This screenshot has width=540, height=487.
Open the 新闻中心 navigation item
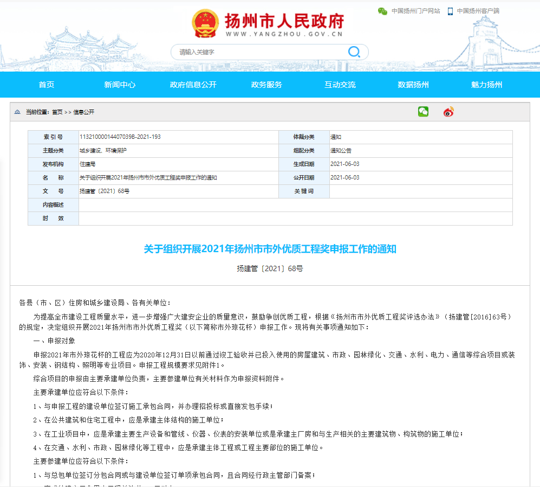[120, 85]
